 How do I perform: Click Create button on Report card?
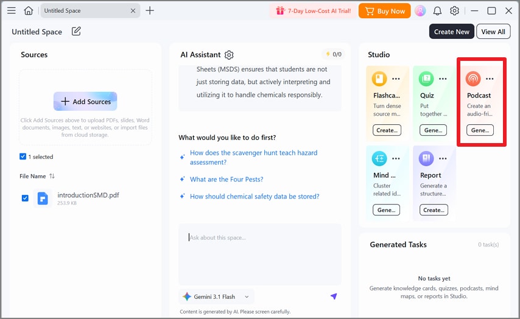[434, 210]
